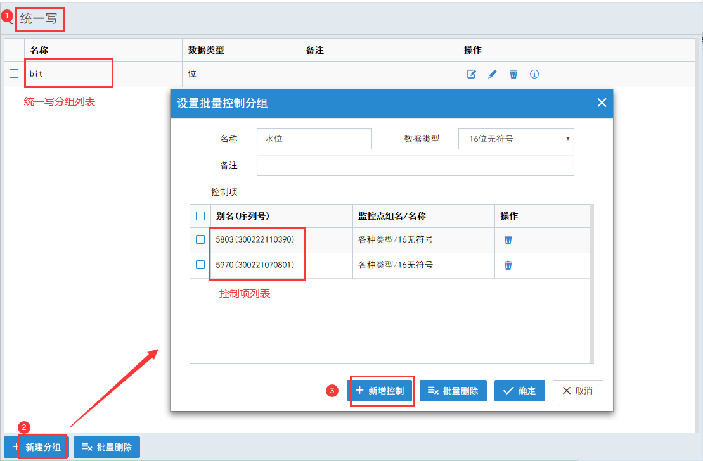Click 新建分组 at bottom left

click(36, 447)
